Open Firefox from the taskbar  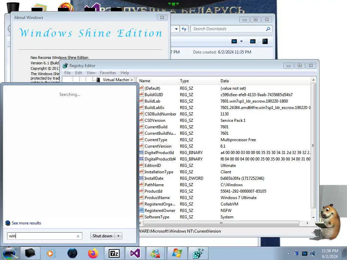pos(93,253)
